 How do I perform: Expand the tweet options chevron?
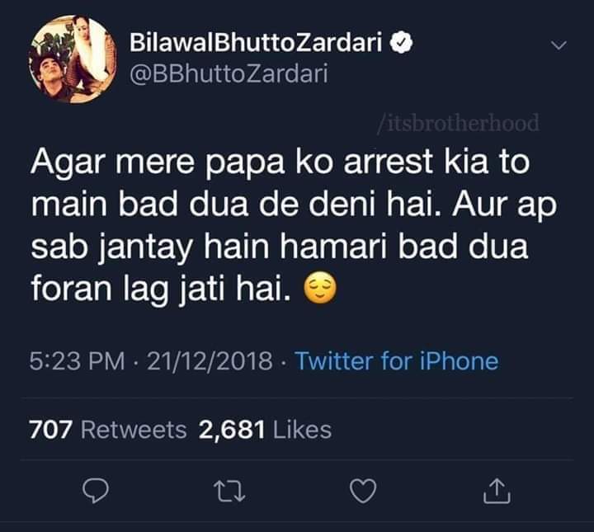click(x=559, y=45)
